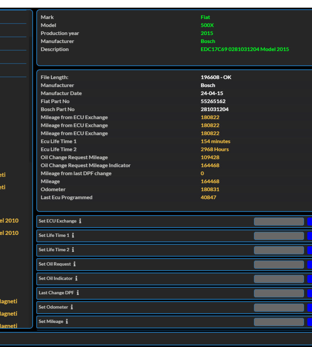Show info for Set Mileage
Viewport: 312px width, 347px height.
pyautogui.click(x=67, y=322)
